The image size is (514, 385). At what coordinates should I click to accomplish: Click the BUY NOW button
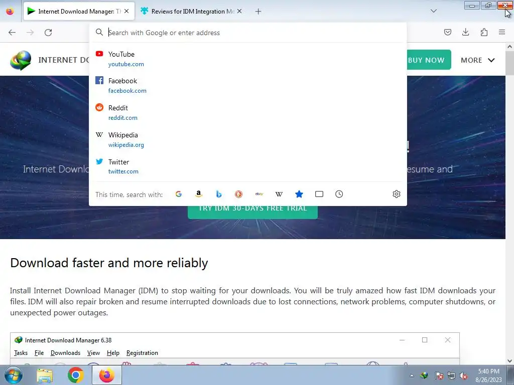[x=429, y=60]
